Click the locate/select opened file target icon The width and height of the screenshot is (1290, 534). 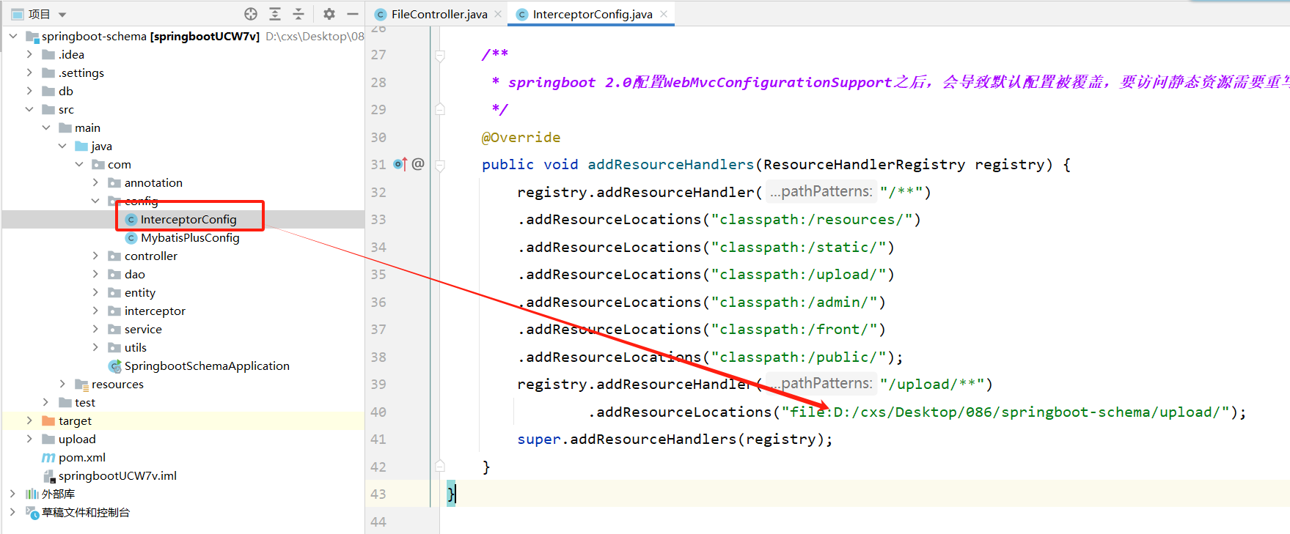251,14
